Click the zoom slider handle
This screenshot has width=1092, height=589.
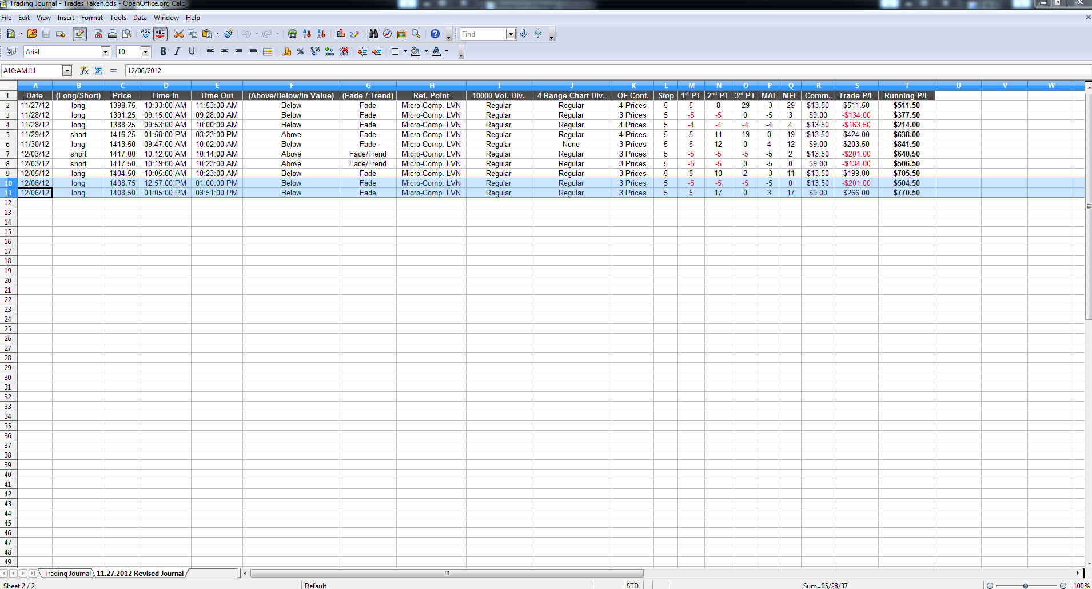point(1026,586)
